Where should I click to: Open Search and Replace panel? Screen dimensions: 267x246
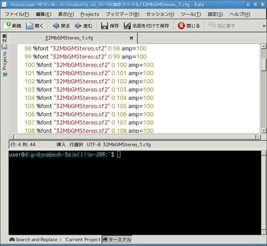tap(33, 239)
